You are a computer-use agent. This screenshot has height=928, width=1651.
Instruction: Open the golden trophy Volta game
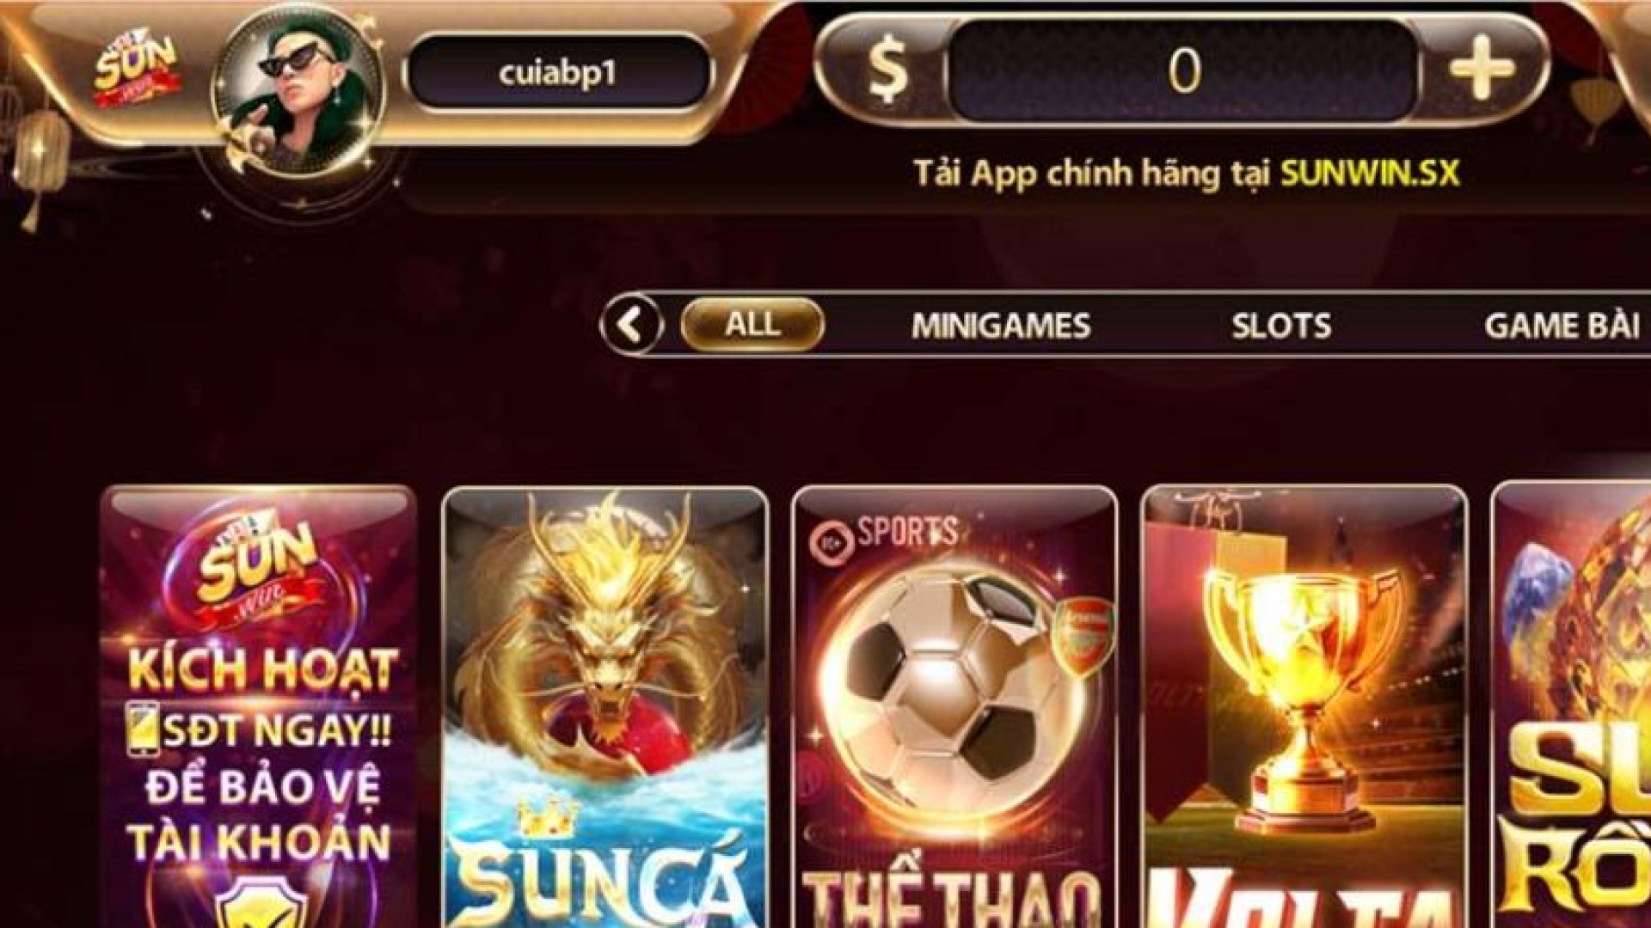[1304, 707]
